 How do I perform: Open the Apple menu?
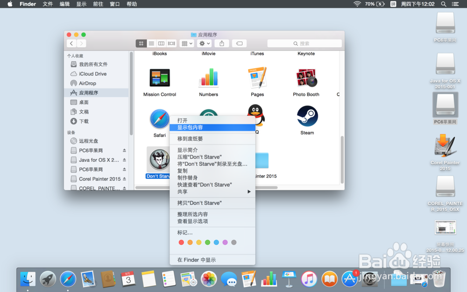10,4
